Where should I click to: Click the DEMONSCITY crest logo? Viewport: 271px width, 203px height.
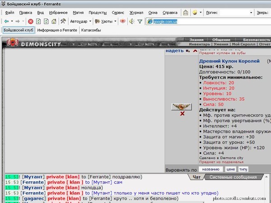point(13,42)
